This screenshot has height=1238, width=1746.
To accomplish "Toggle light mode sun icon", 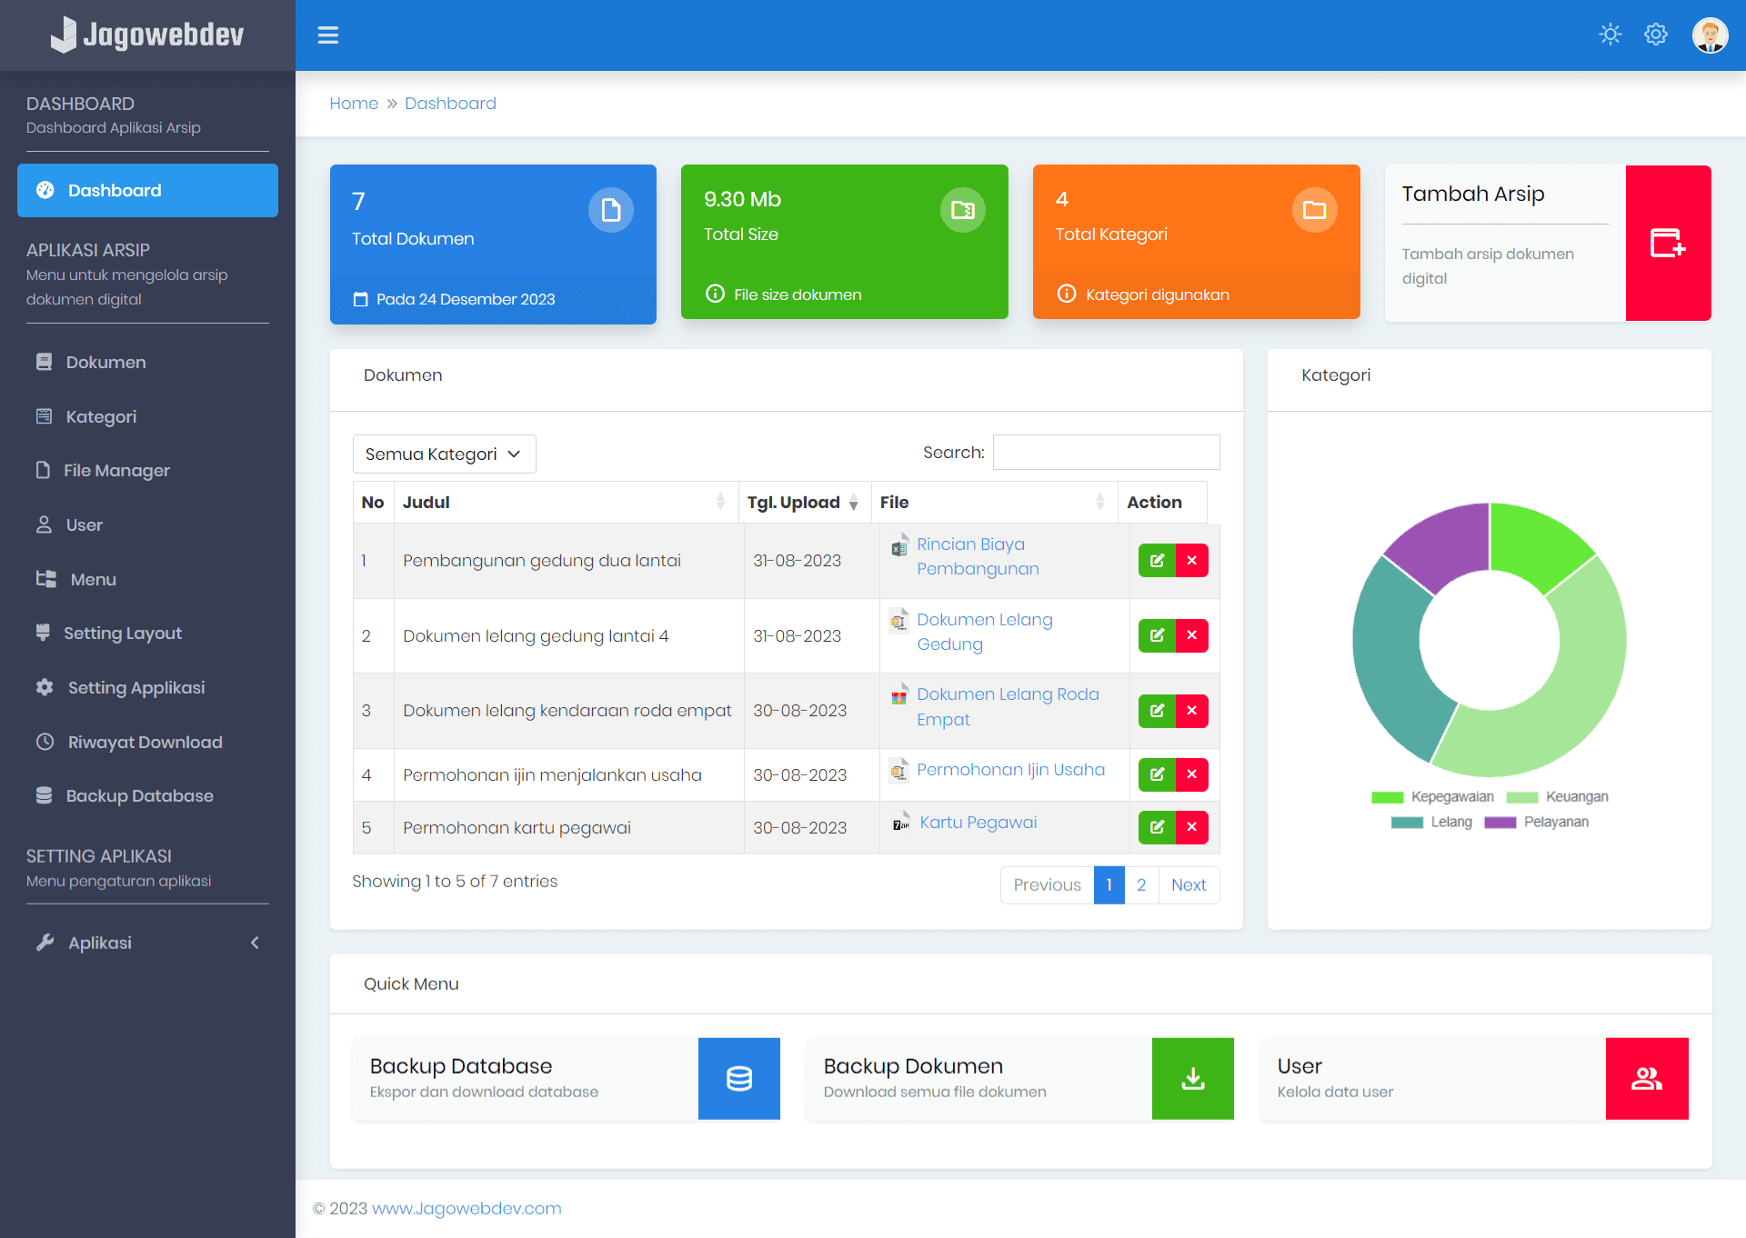I will click(1611, 35).
